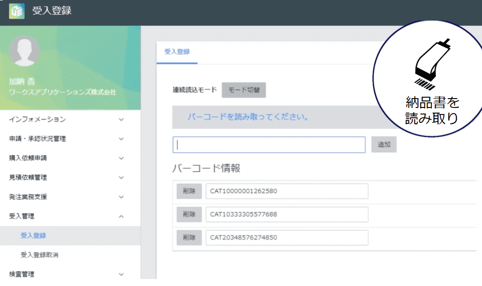
Task: Click the empty barcode input field
Action: pyautogui.click(x=269, y=144)
